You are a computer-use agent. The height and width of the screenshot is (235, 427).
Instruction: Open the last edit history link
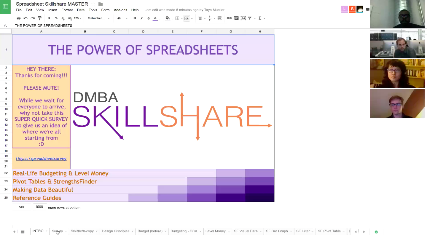[184, 10]
